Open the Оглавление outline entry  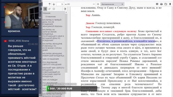click(x=51, y=16)
